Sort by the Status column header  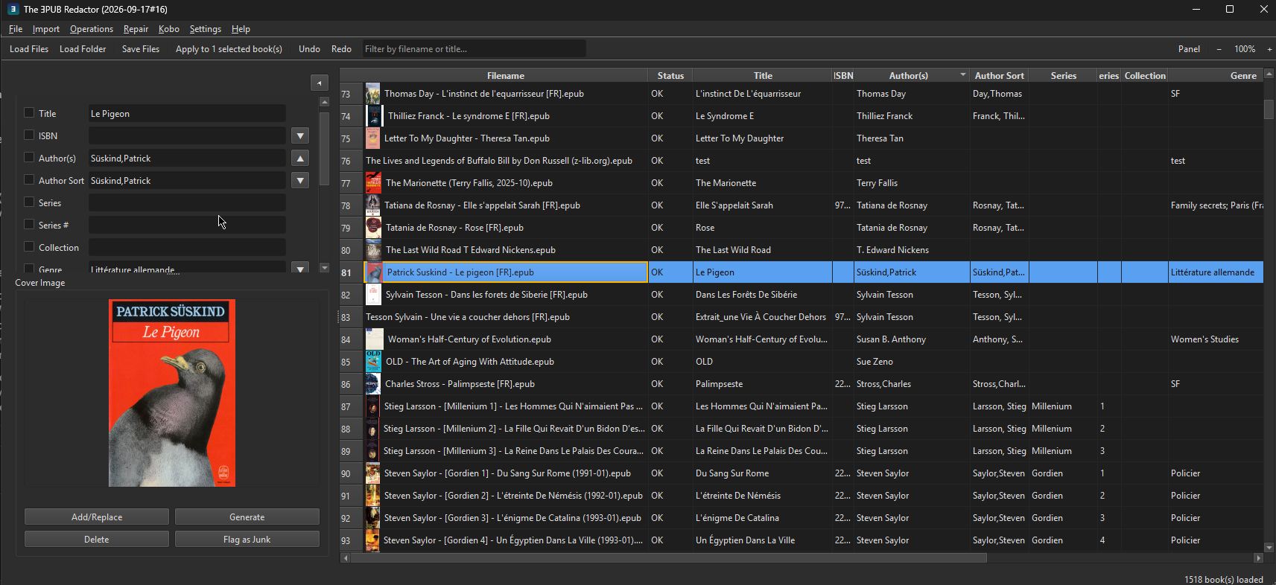coord(670,75)
